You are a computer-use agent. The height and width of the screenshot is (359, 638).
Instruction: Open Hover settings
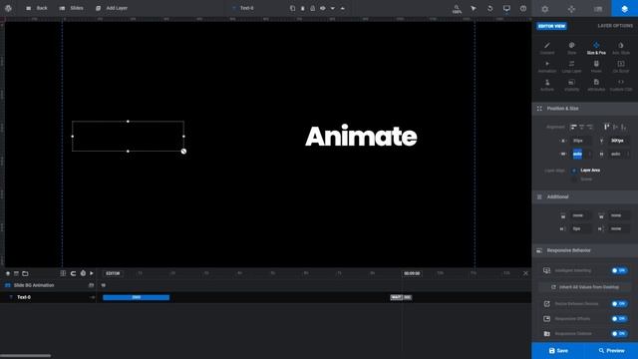pyautogui.click(x=596, y=67)
